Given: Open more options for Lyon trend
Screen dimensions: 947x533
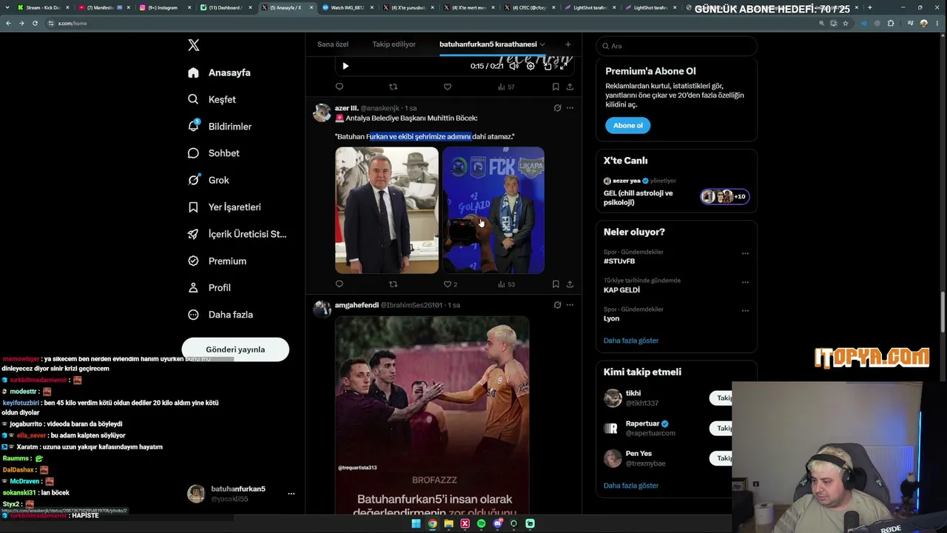Looking at the screenshot, I should (745, 311).
